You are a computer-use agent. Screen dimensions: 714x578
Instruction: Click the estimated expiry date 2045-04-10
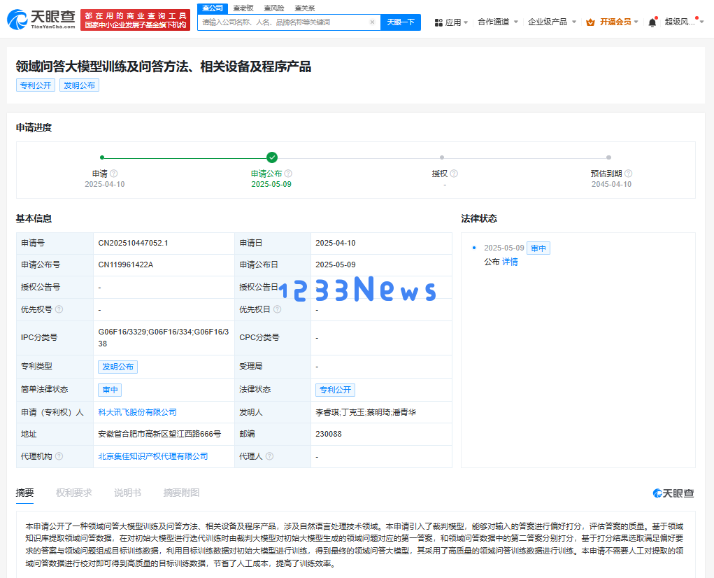pos(611,184)
